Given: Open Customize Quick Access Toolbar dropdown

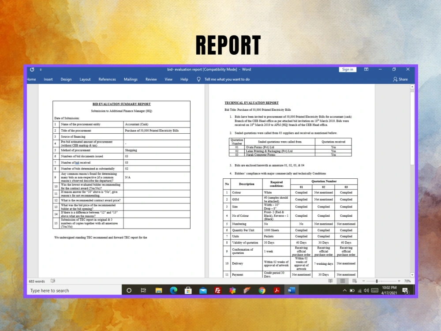Looking at the screenshot, I should pos(41,70).
